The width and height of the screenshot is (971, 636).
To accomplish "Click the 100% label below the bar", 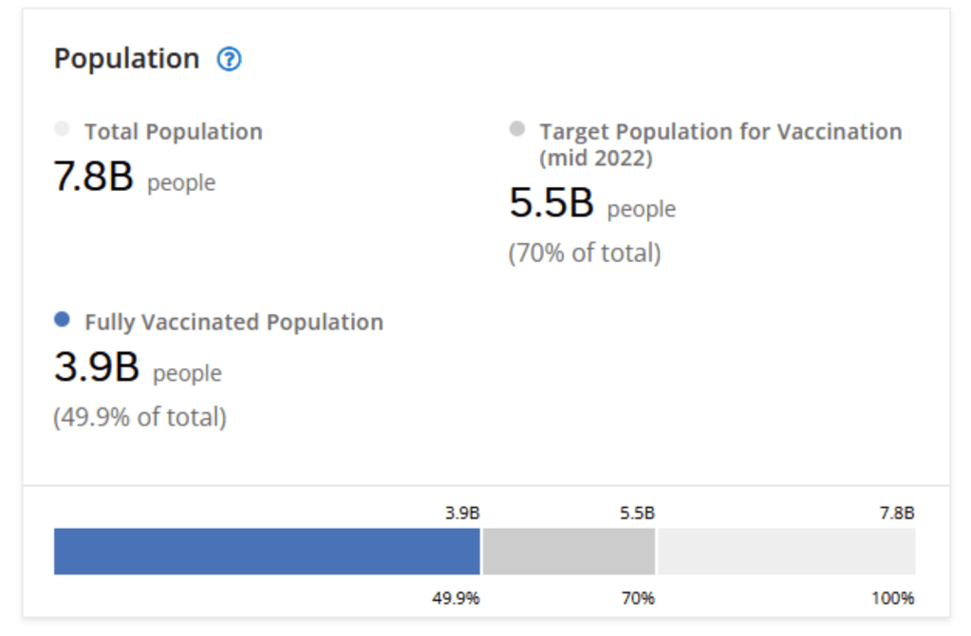I will point(892,598).
